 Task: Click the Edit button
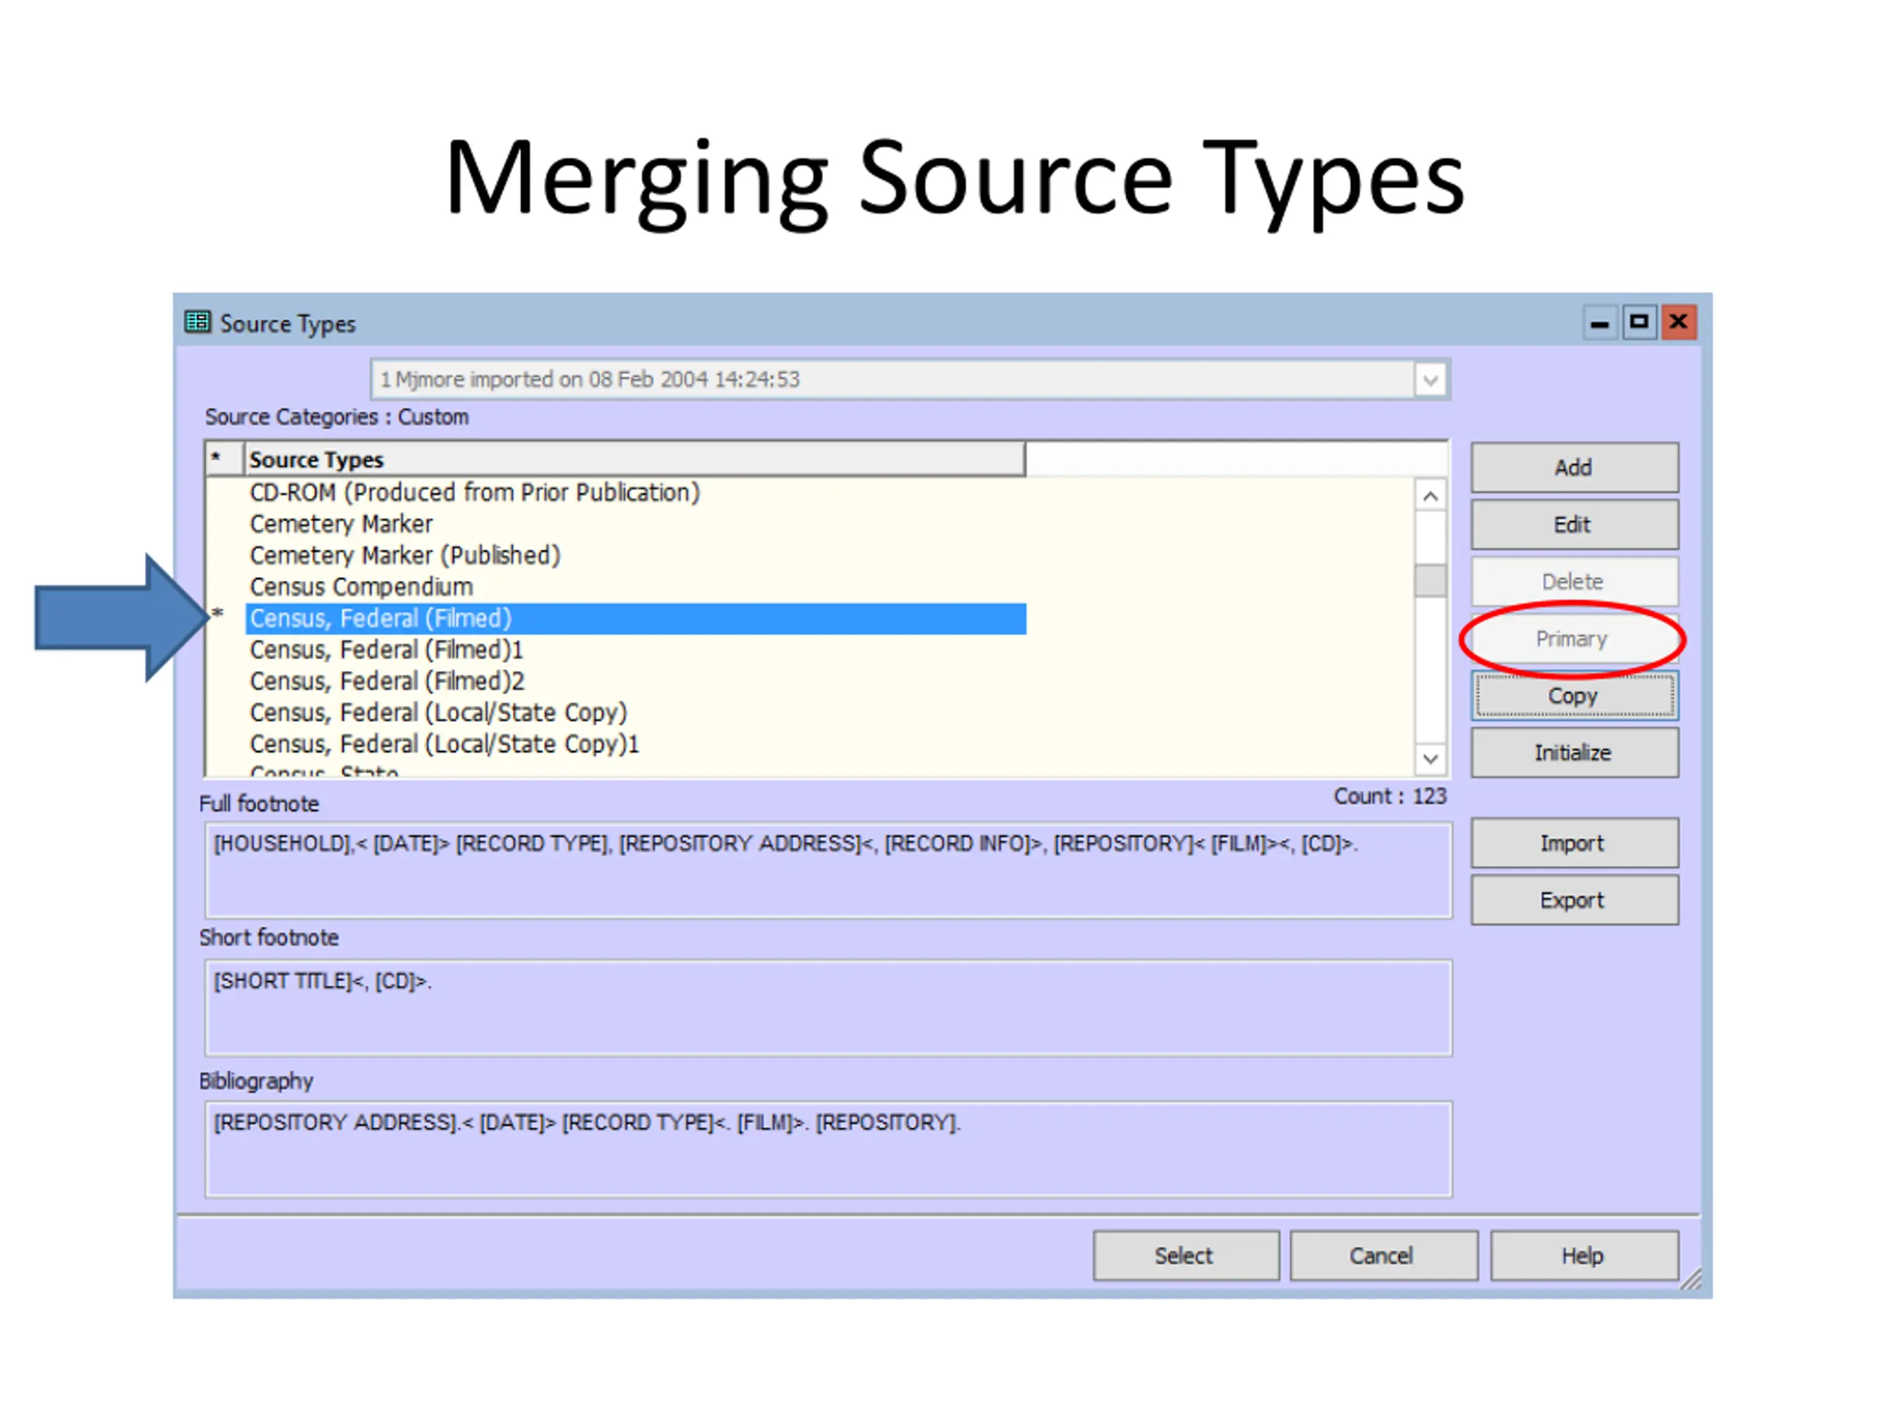click(x=1574, y=525)
